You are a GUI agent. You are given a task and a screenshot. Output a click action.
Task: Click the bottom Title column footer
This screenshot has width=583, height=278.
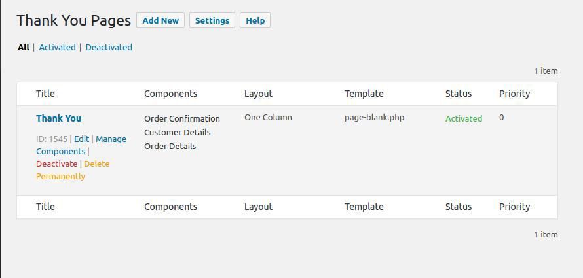(x=45, y=207)
